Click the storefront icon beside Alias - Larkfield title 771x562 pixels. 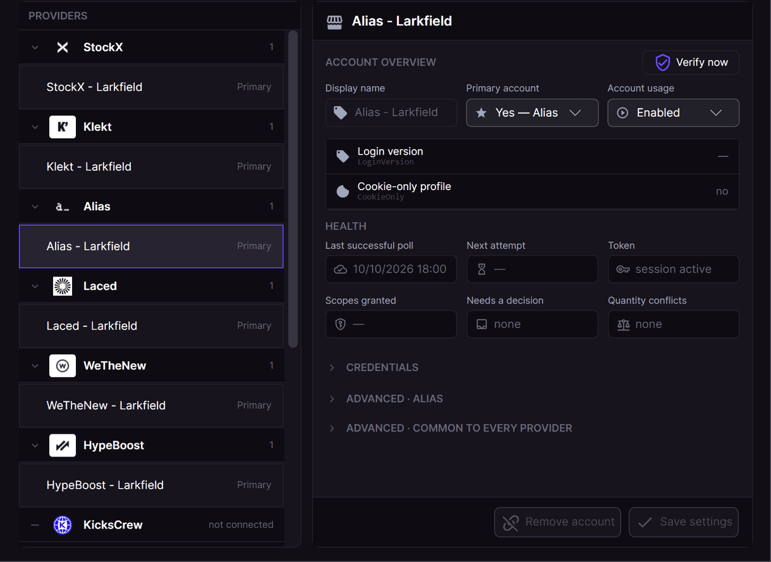pyautogui.click(x=334, y=21)
